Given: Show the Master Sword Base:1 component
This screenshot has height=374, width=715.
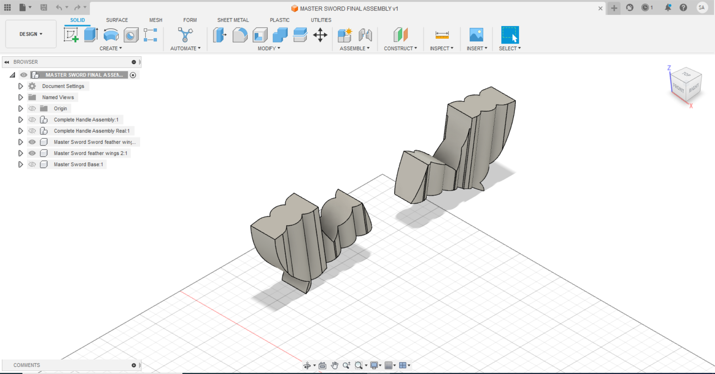Looking at the screenshot, I should (x=32, y=164).
